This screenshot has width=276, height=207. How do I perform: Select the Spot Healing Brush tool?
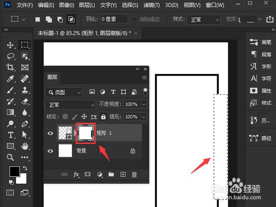[25, 79]
